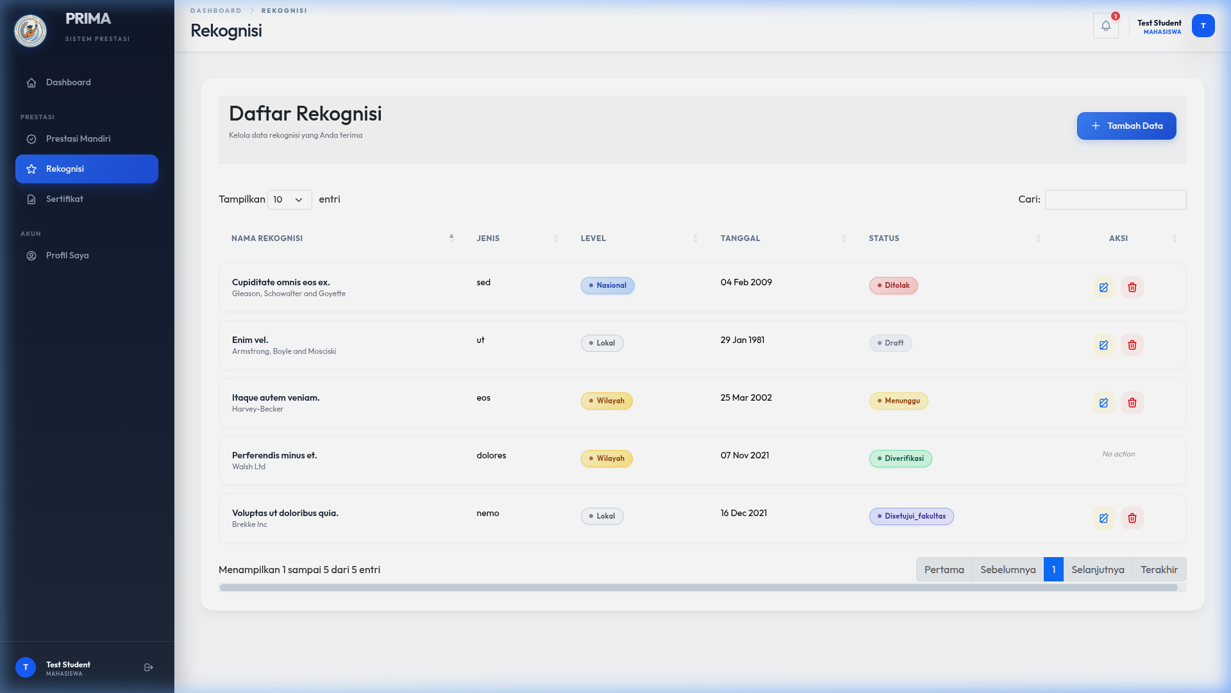
Task: Click the Tambah Data button
Action: point(1126,126)
